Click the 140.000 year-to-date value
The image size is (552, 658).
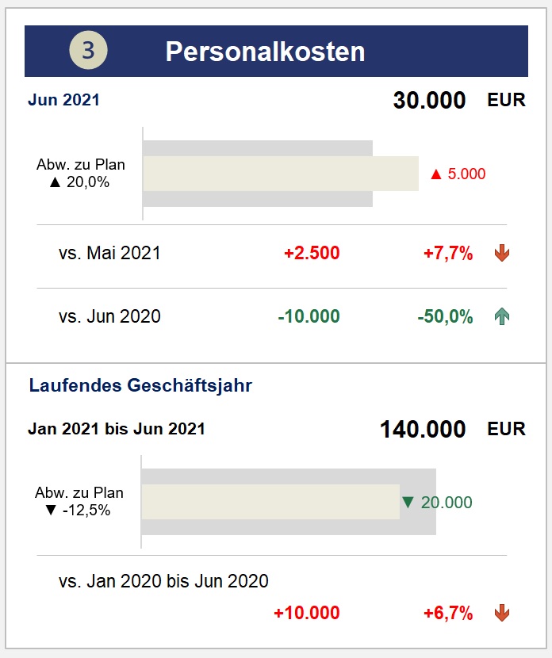[423, 430]
